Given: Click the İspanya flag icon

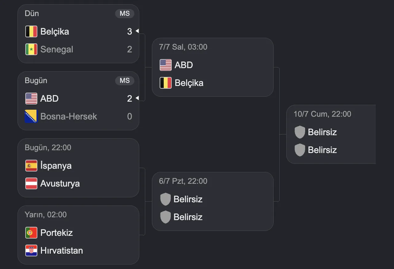Looking at the screenshot, I should click(x=31, y=165).
